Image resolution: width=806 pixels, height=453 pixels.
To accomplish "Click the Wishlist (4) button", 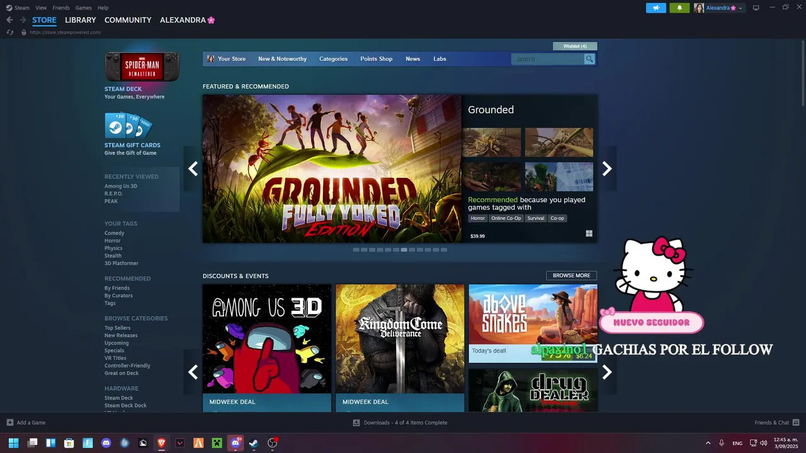I will (575, 46).
